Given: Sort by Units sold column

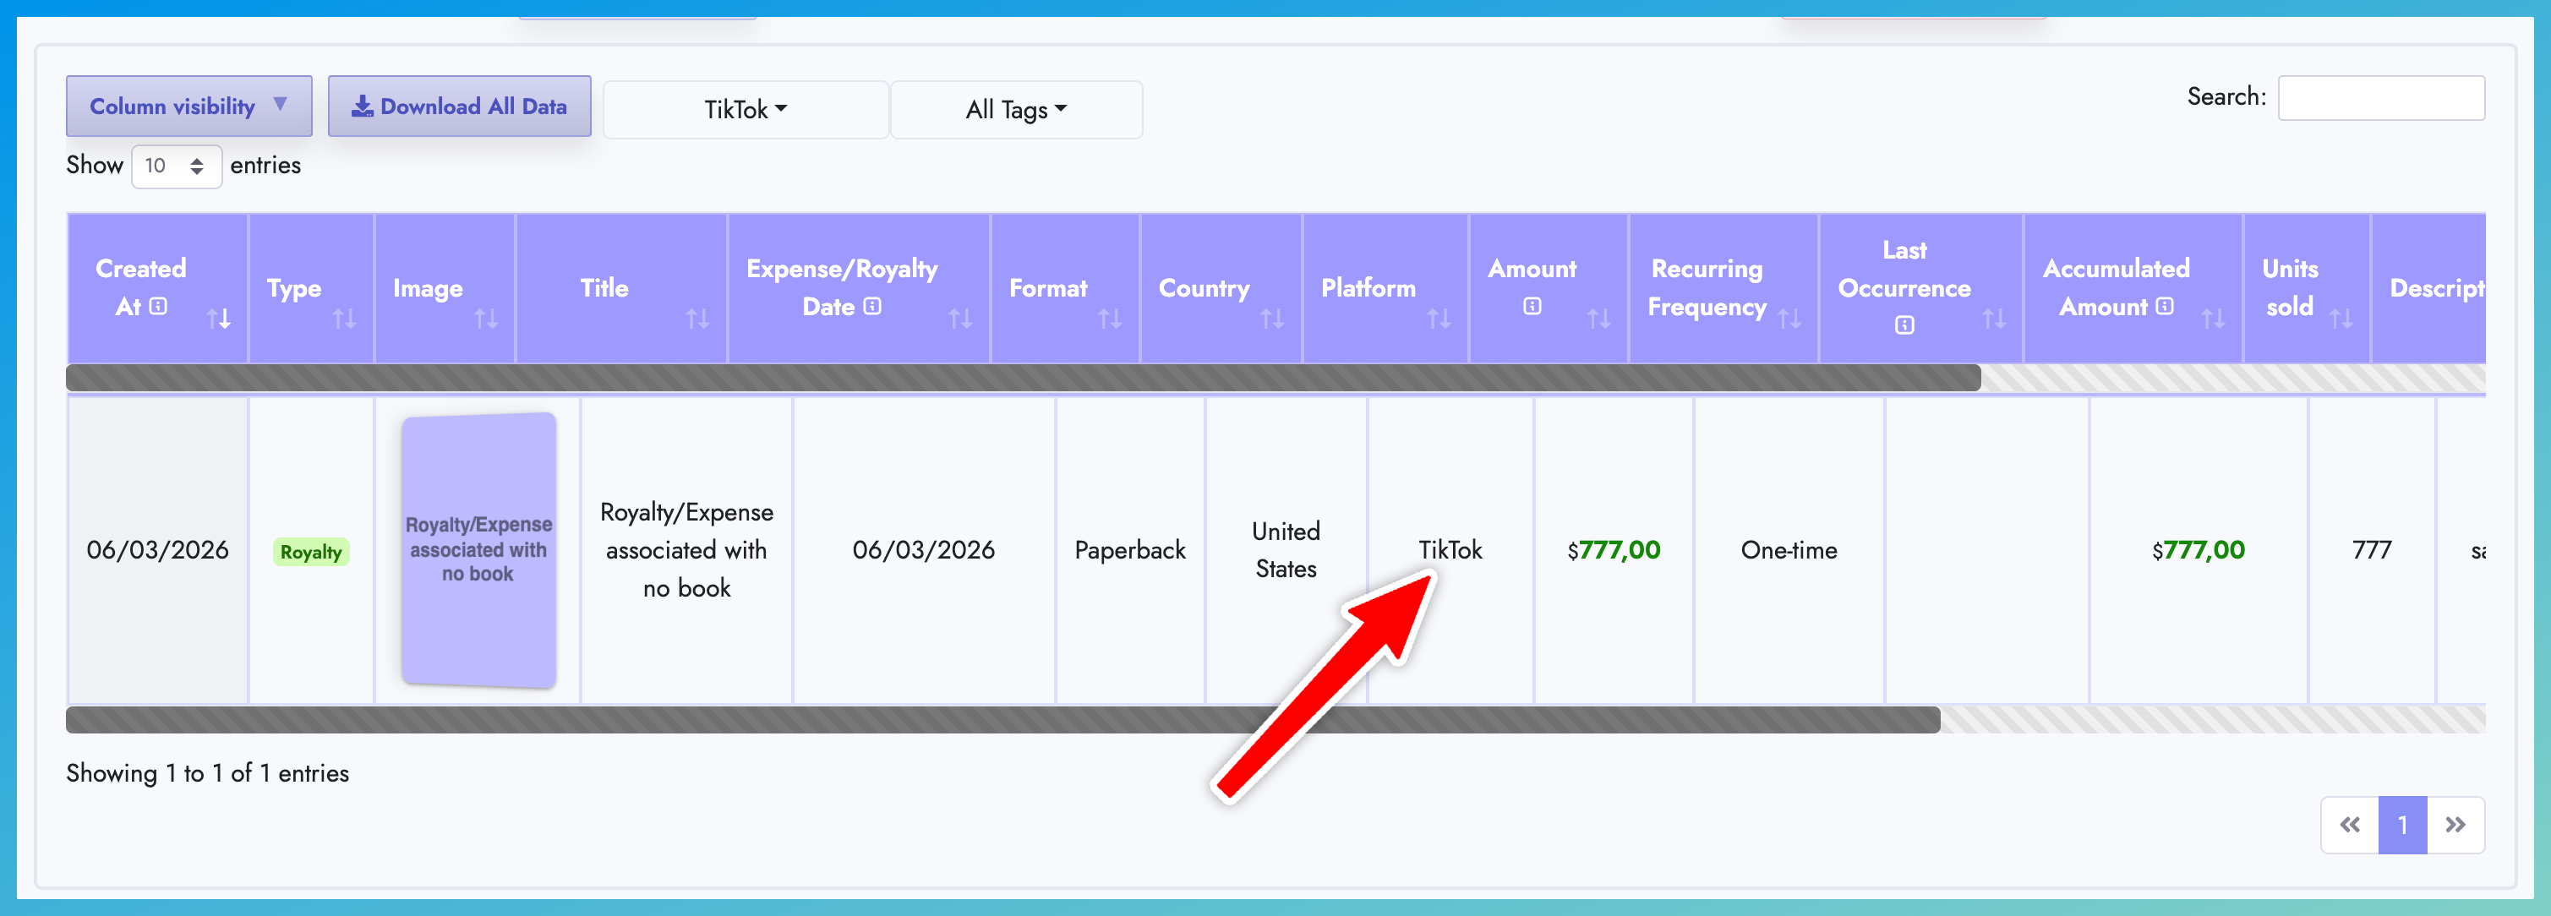Looking at the screenshot, I should pos(2343,319).
